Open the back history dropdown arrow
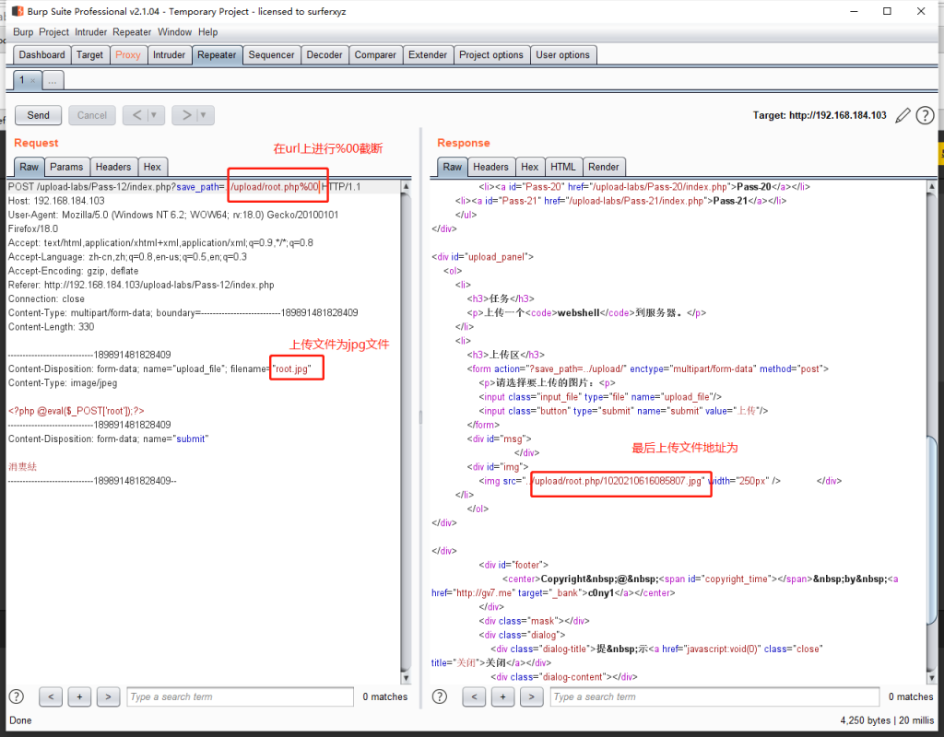This screenshot has height=737, width=944. (154, 115)
